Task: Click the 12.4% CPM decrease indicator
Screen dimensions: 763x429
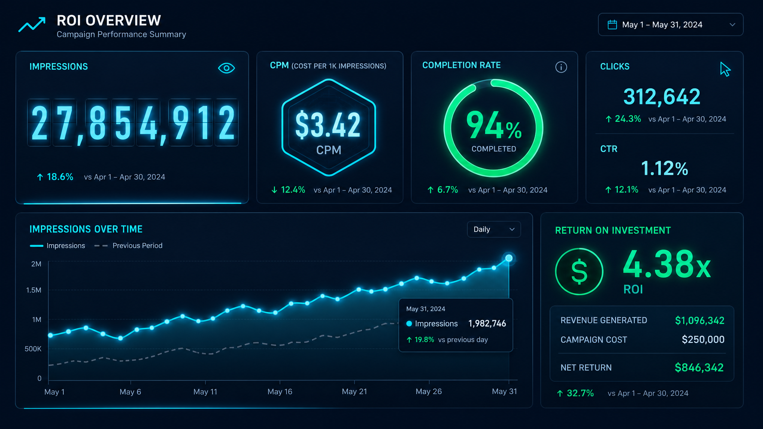Action: coord(288,190)
